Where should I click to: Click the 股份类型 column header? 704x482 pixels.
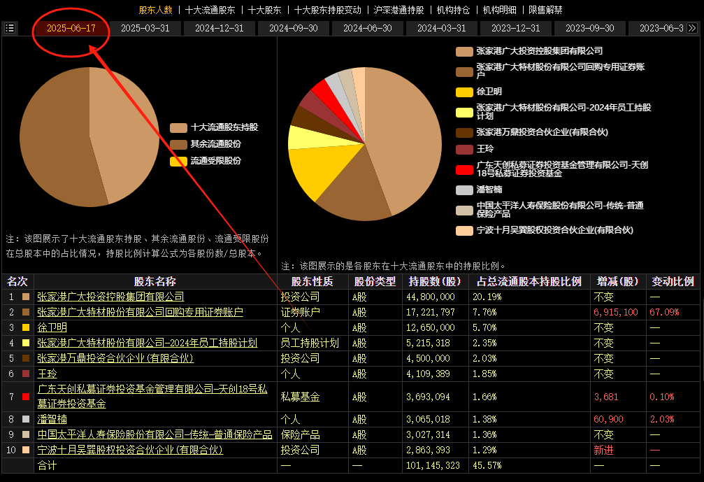tap(375, 282)
